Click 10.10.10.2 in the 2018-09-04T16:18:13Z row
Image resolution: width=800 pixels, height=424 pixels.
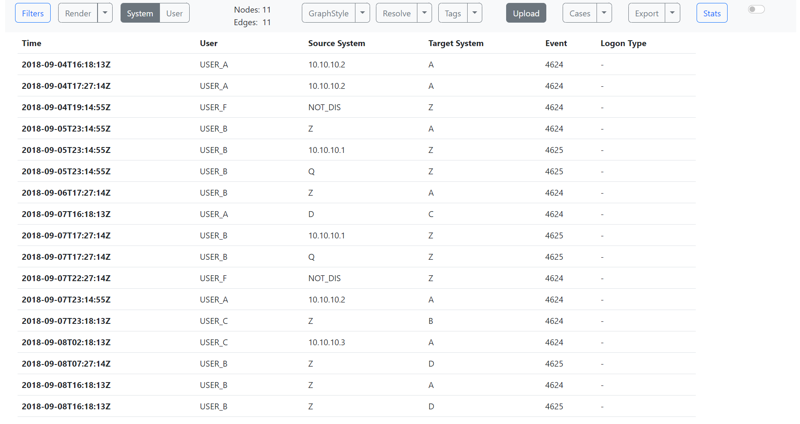coord(327,65)
